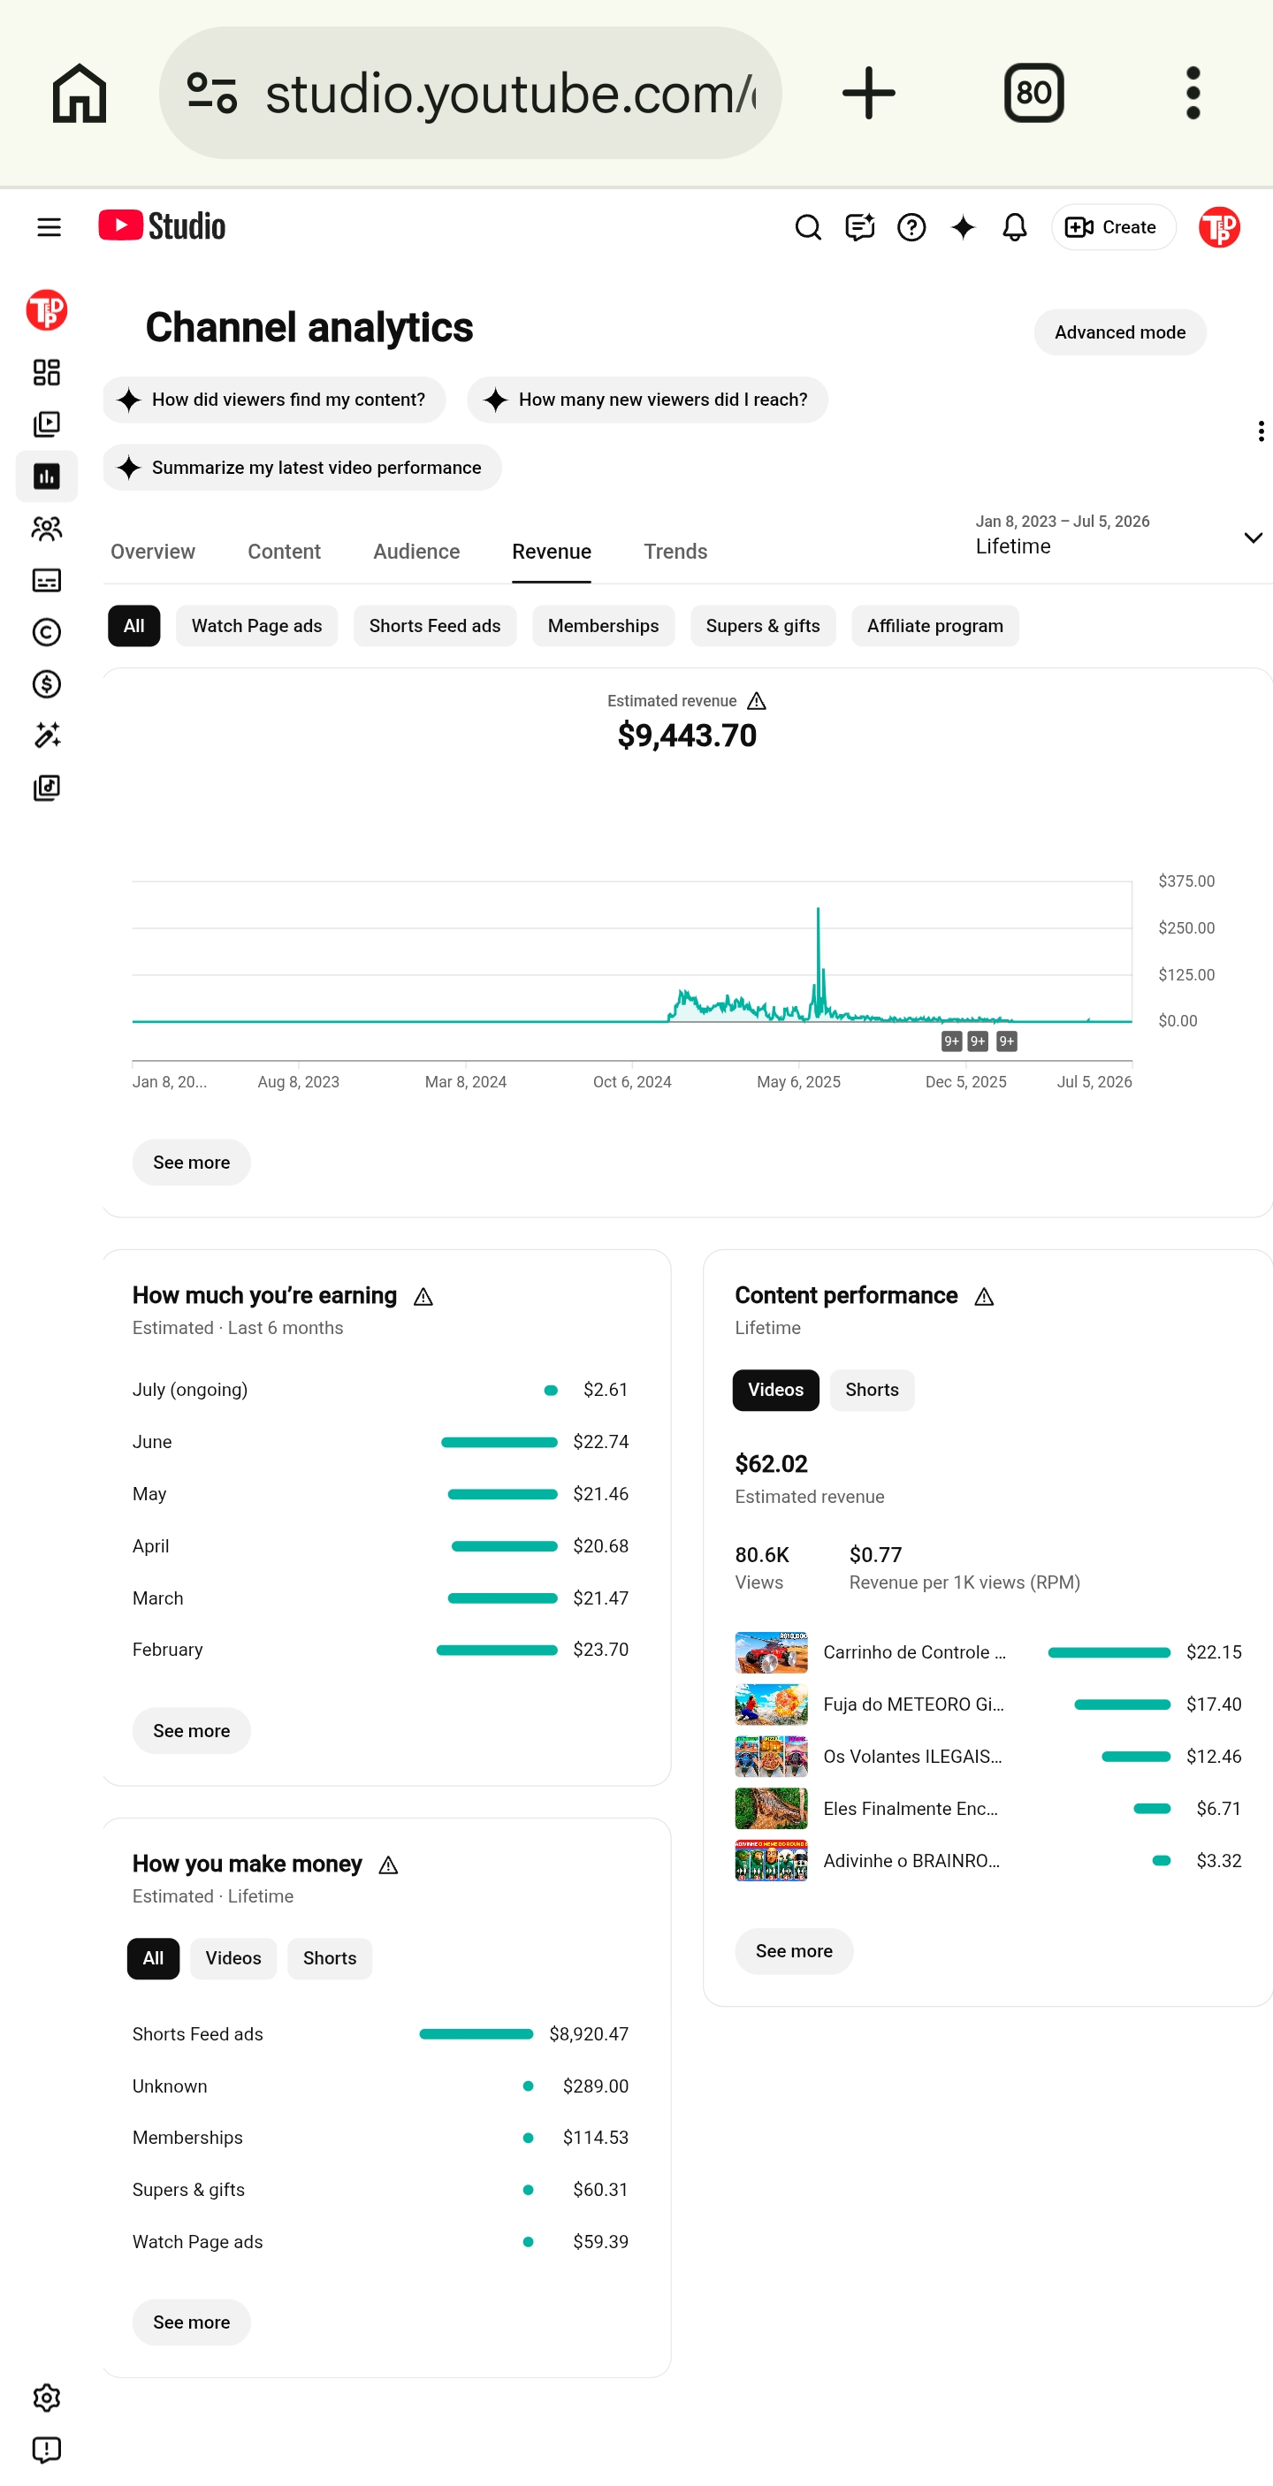This screenshot has height=2486, width=1273.
Task: Open the Dashboard icon in the sidebar
Action: (46, 372)
